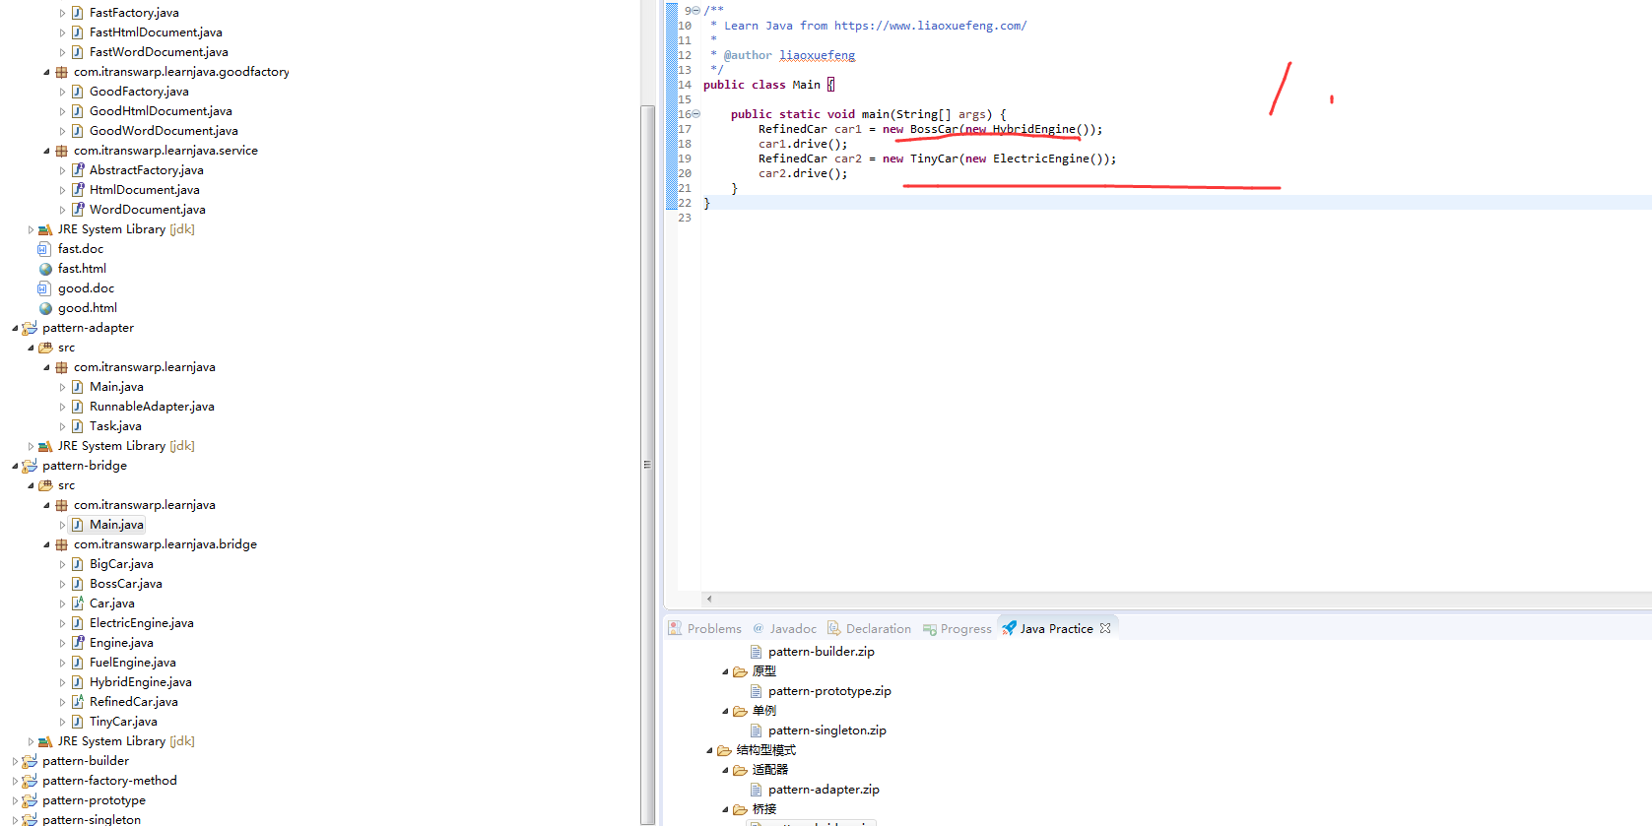Click the GoodWordDocument.java file icon

(77, 131)
